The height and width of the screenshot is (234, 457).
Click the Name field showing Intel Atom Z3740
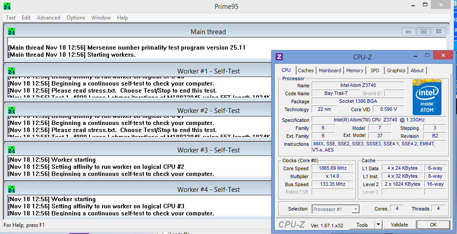pos(358,86)
